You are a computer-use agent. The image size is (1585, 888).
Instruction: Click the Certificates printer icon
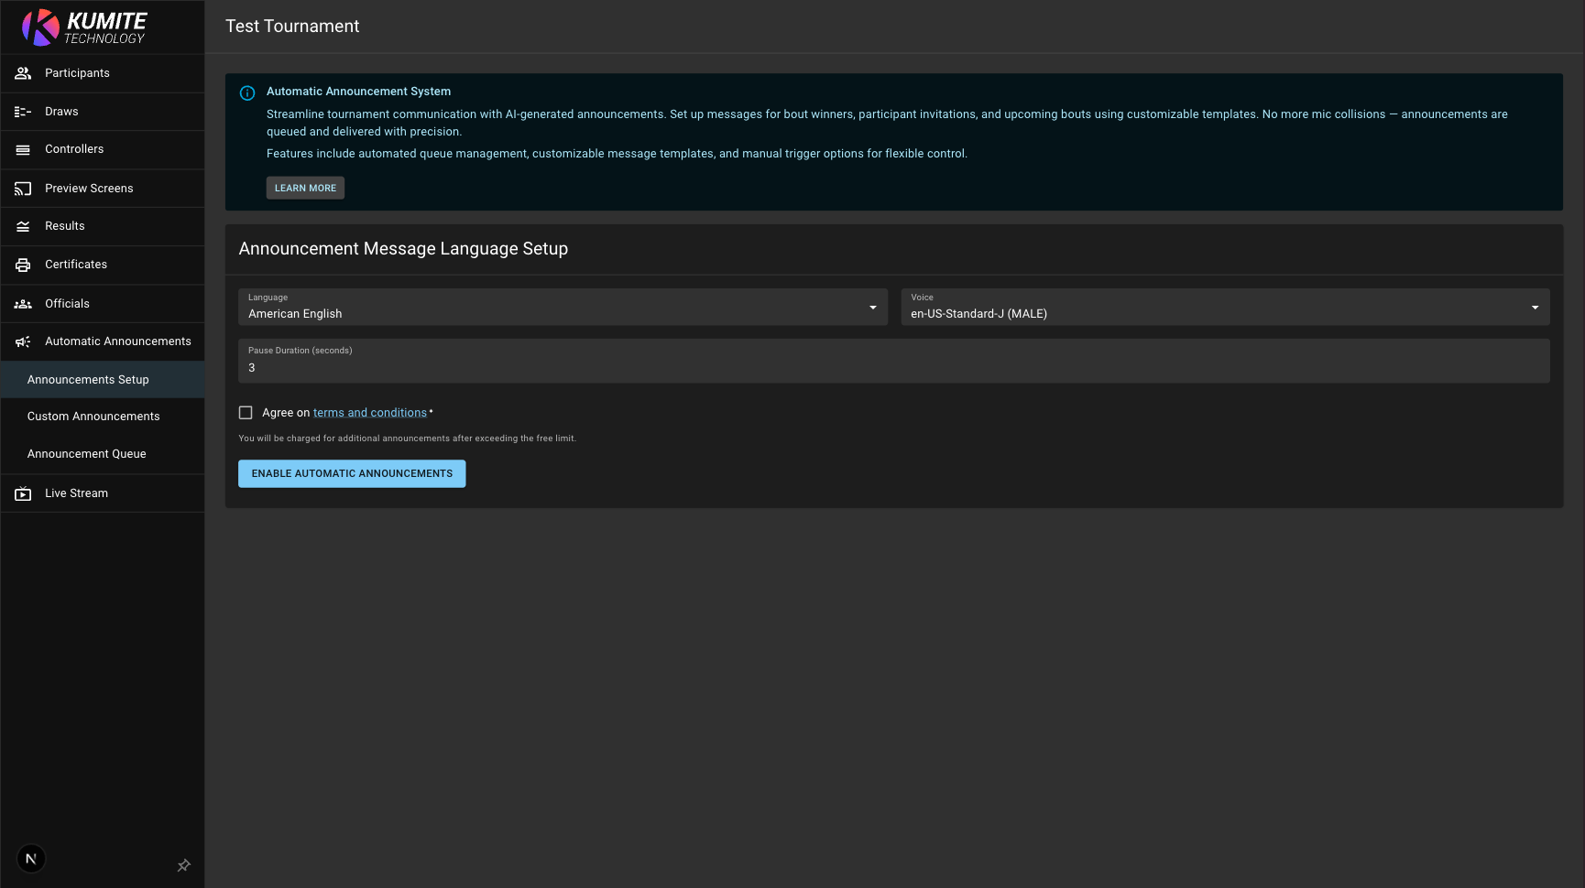click(x=23, y=265)
